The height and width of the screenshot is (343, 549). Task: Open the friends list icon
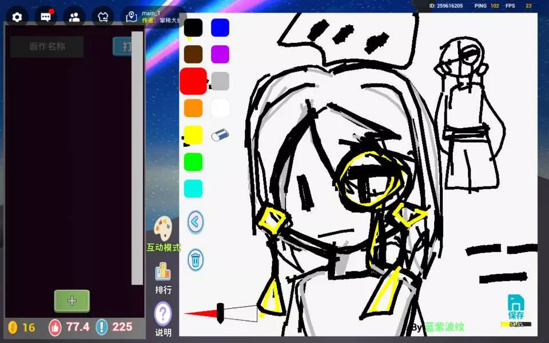74,17
